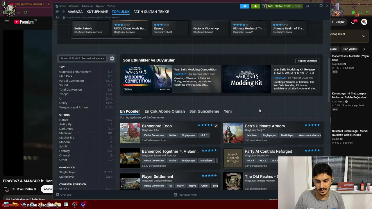The height and width of the screenshot is (209, 372).
Task: Open the YouTube account avatar
Action: point(364,22)
